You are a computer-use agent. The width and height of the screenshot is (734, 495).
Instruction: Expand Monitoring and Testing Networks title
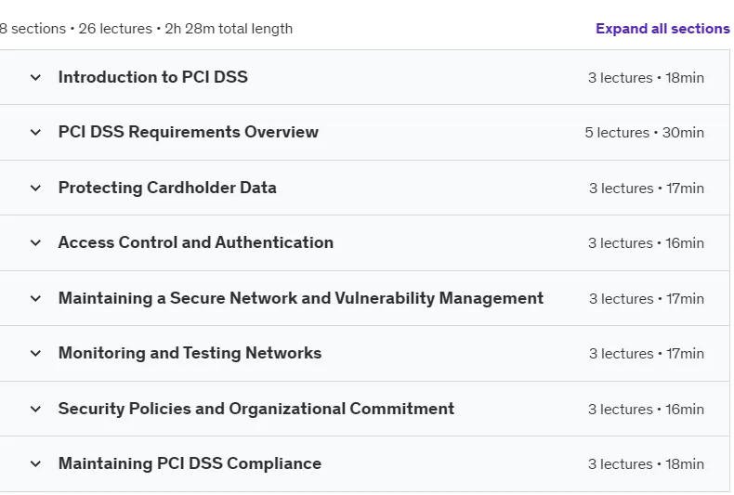pyautogui.click(x=190, y=353)
